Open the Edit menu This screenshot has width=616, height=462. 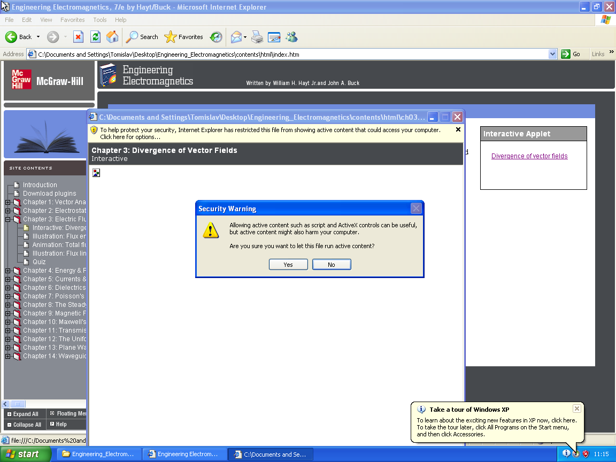click(x=27, y=20)
